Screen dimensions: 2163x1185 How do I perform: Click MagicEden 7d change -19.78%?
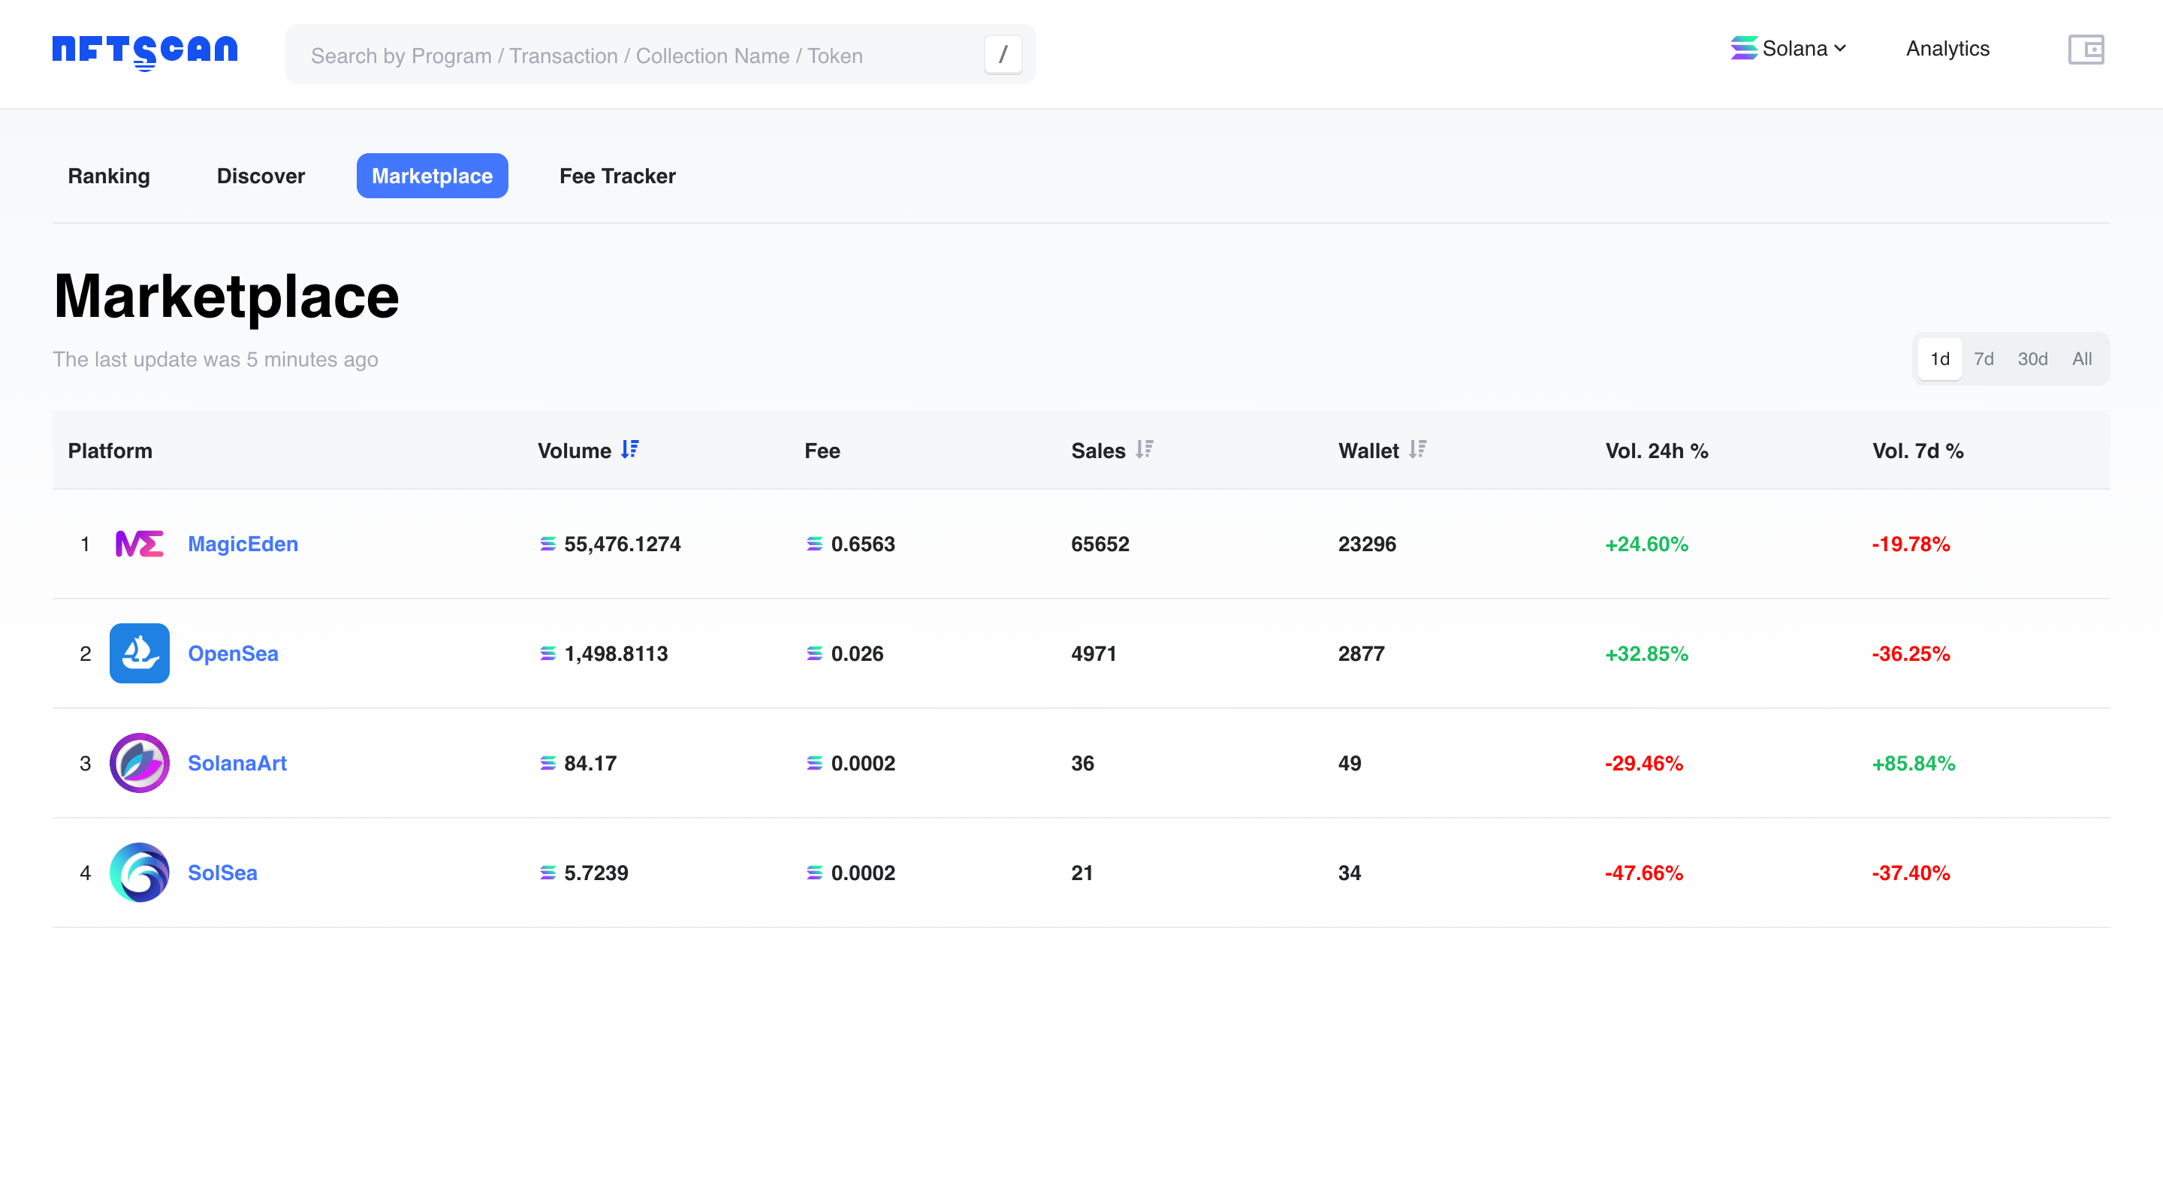click(x=1911, y=544)
